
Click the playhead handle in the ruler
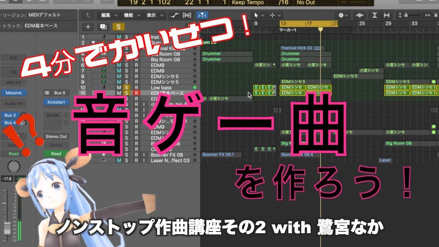click(320, 30)
